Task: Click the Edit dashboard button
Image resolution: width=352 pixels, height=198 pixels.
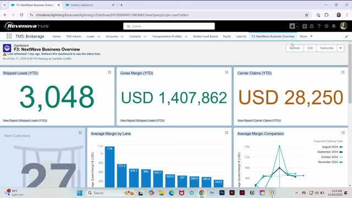Action: point(310,48)
